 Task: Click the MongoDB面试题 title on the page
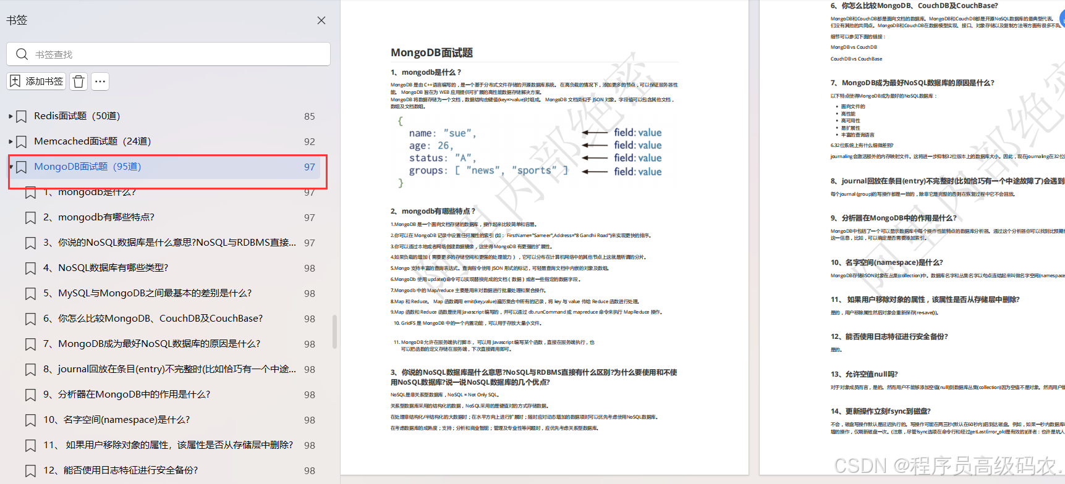coord(431,52)
